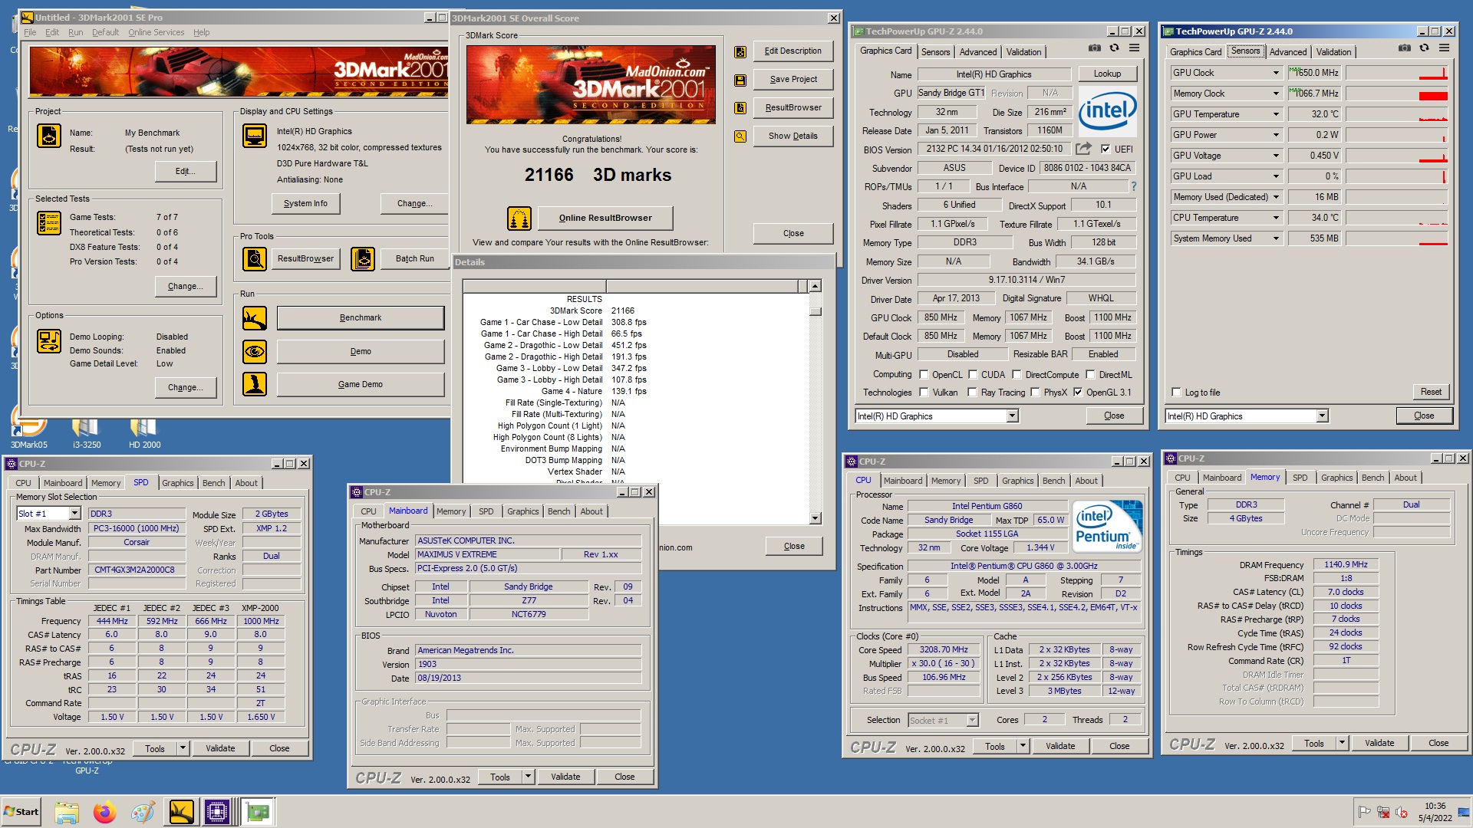Toggle the Vulkan checkbox
This screenshot has height=828, width=1473.
924,393
